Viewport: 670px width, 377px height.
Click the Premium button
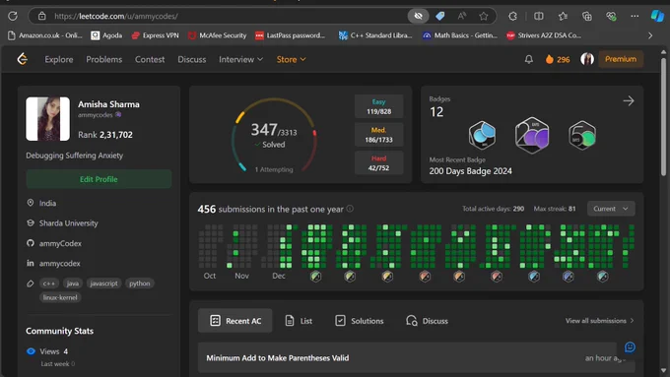pos(621,59)
